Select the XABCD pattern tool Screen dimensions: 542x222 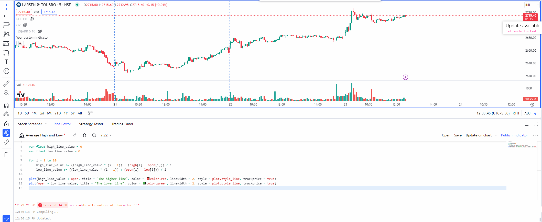point(6,34)
